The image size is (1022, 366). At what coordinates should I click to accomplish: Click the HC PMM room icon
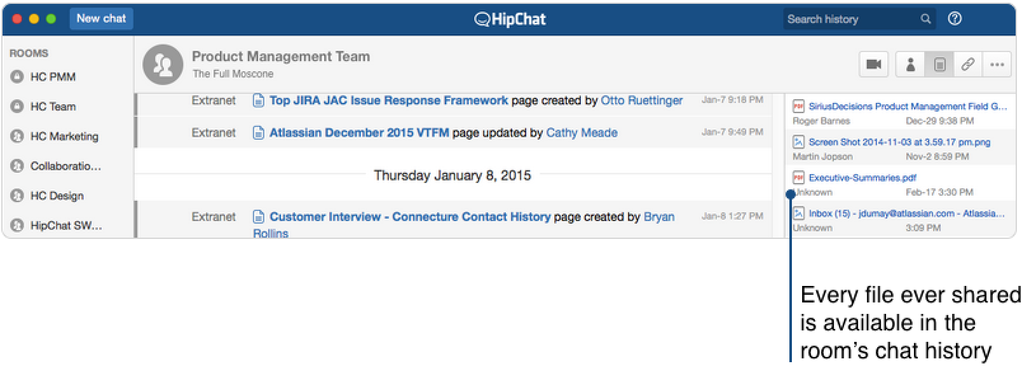[17, 77]
